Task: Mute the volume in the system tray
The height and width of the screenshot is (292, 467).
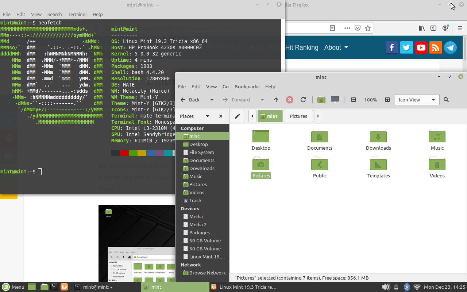Action: point(385,287)
